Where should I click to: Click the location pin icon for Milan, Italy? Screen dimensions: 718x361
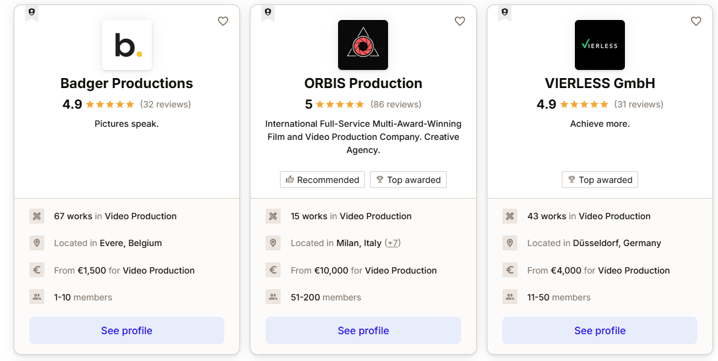click(x=273, y=243)
